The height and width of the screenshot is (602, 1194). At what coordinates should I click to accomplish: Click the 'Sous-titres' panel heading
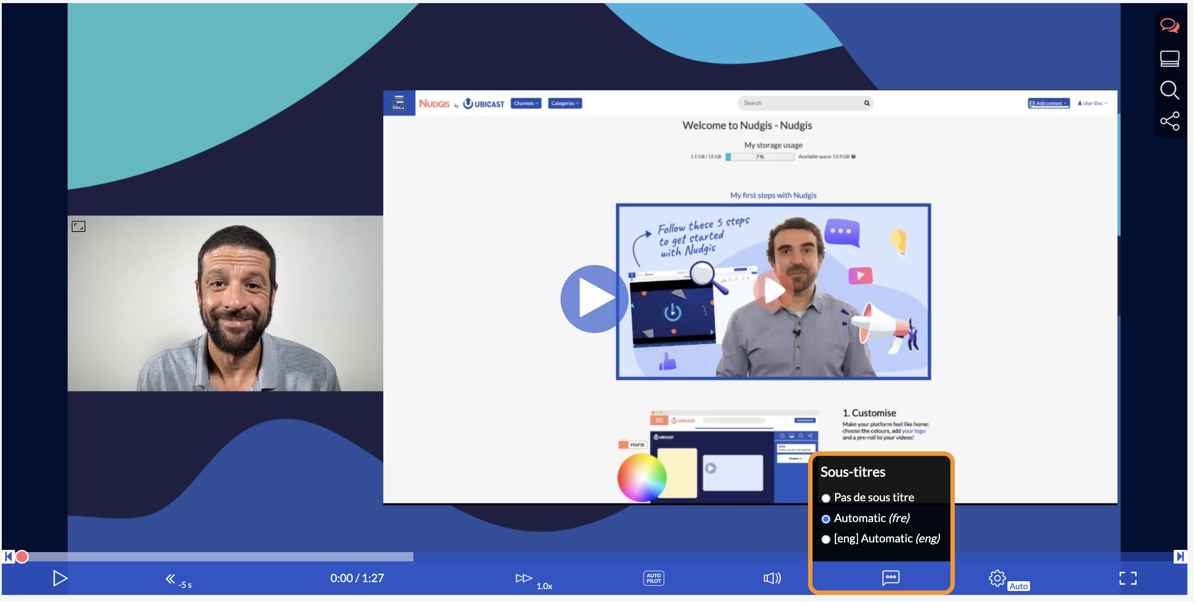tap(852, 472)
